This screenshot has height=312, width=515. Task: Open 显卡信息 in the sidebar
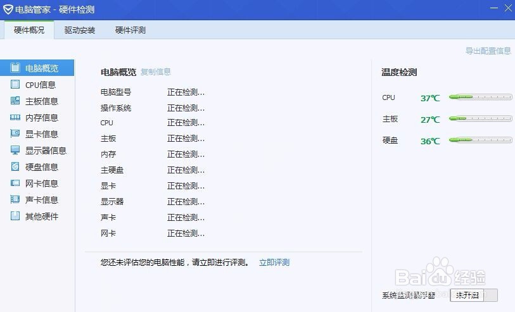tap(37, 134)
